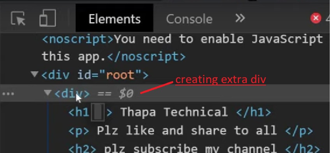
Task: Click the closing /noscript tag
Action: click(x=146, y=57)
